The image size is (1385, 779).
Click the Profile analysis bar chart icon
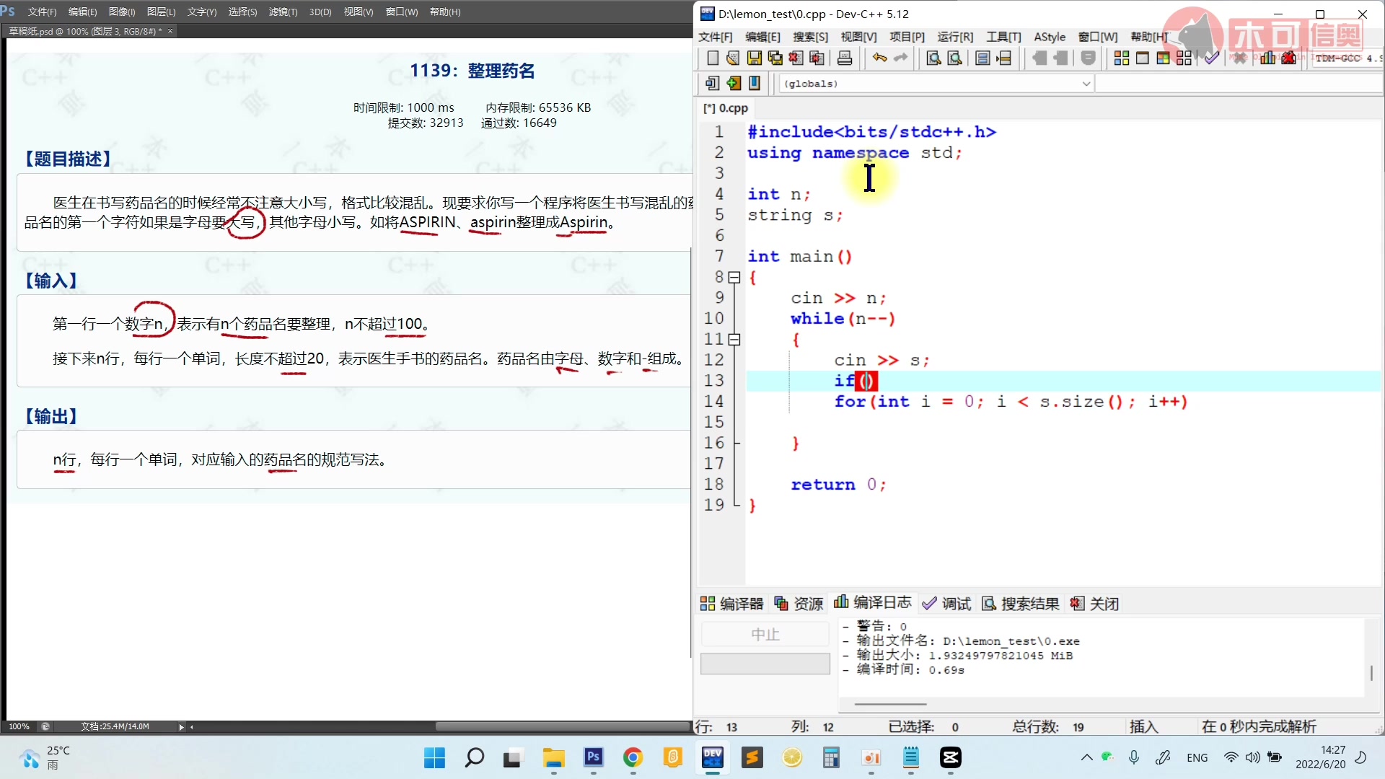pos(1267,58)
